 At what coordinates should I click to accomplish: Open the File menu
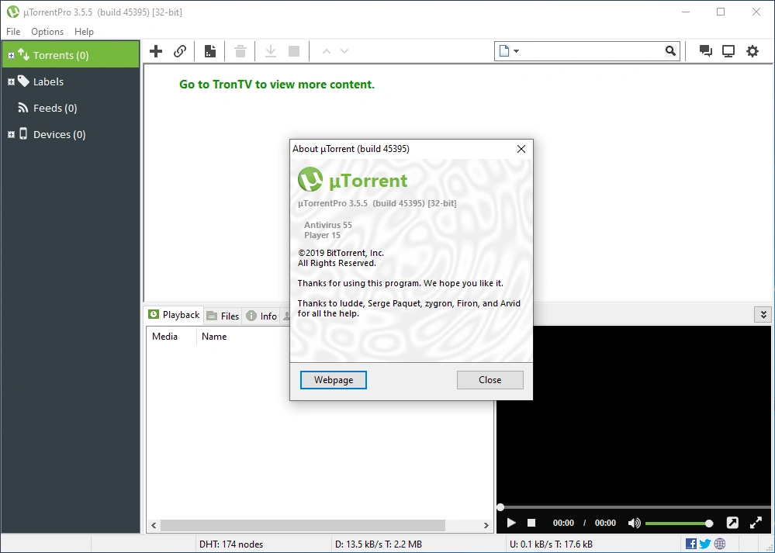point(13,32)
